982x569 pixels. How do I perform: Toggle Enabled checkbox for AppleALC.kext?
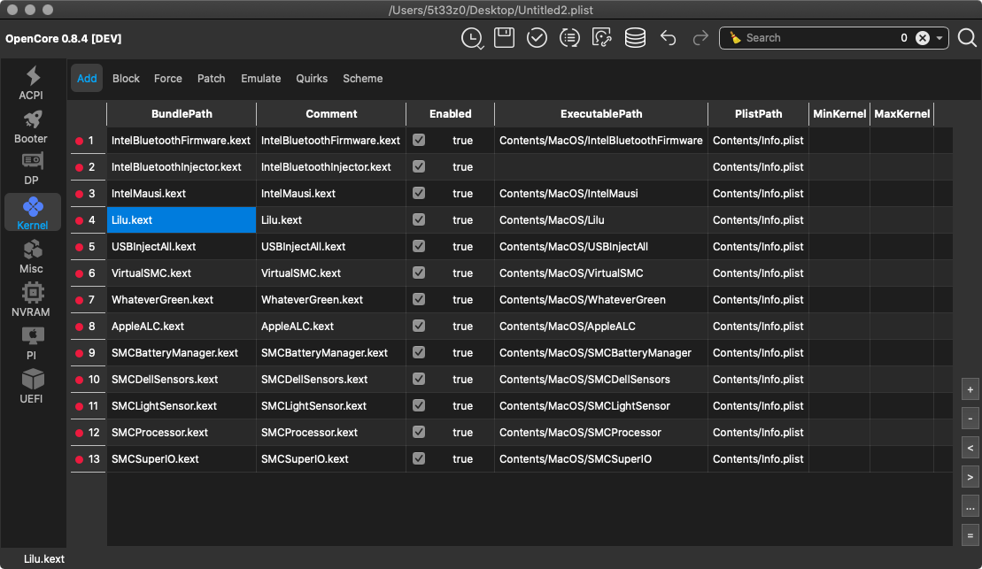[419, 327]
